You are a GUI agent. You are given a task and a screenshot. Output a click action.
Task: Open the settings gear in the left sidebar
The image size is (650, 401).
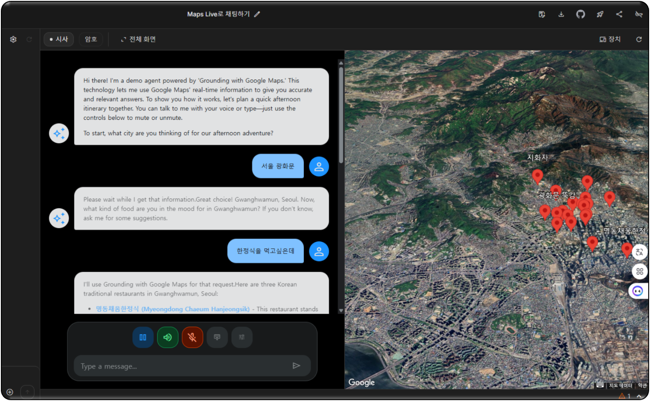click(13, 39)
